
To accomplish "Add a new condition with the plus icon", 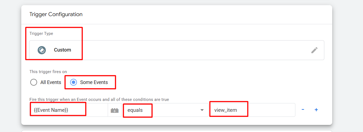I will (316, 110).
